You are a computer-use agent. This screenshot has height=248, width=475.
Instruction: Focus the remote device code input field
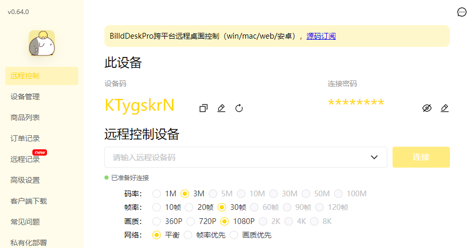coord(235,157)
